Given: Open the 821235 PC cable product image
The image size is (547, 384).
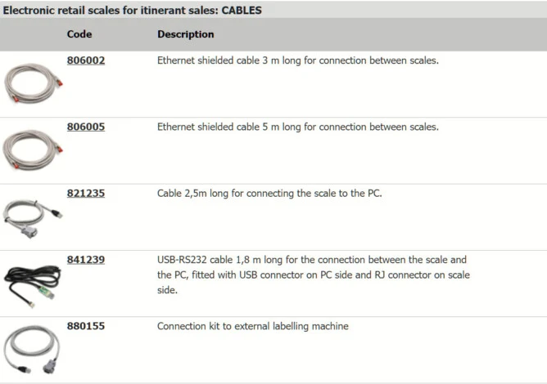Looking at the screenshot, I should click(33, 216).
